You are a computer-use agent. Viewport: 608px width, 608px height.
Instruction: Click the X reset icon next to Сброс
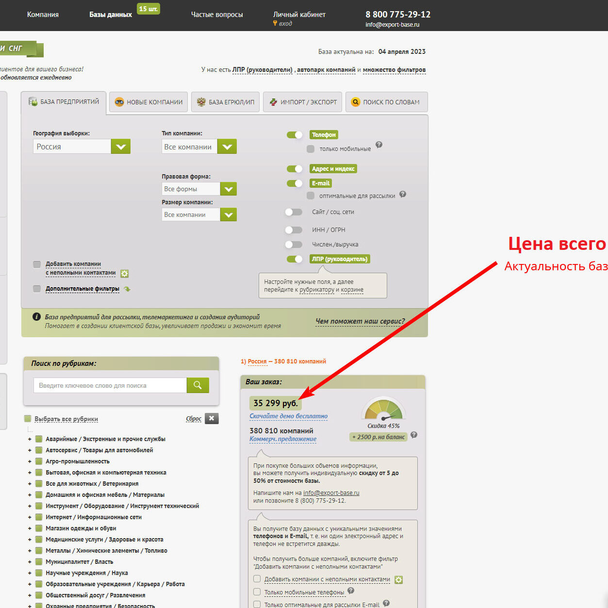point(212,418)
